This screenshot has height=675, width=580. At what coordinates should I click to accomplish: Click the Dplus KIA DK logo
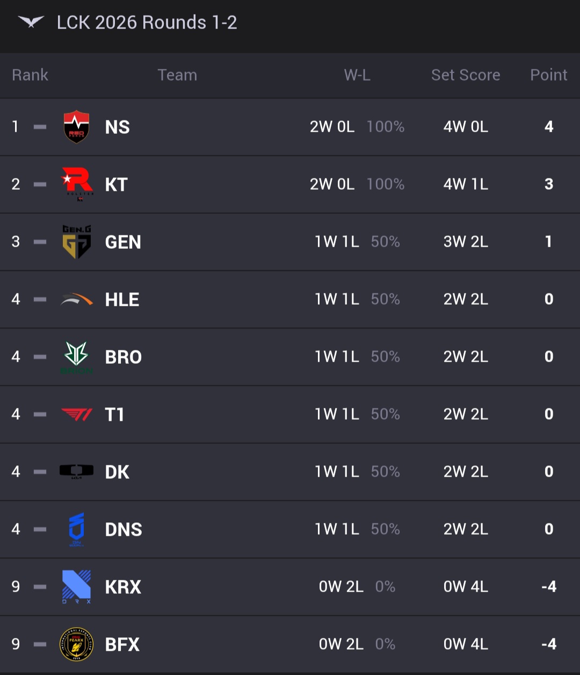76,472
